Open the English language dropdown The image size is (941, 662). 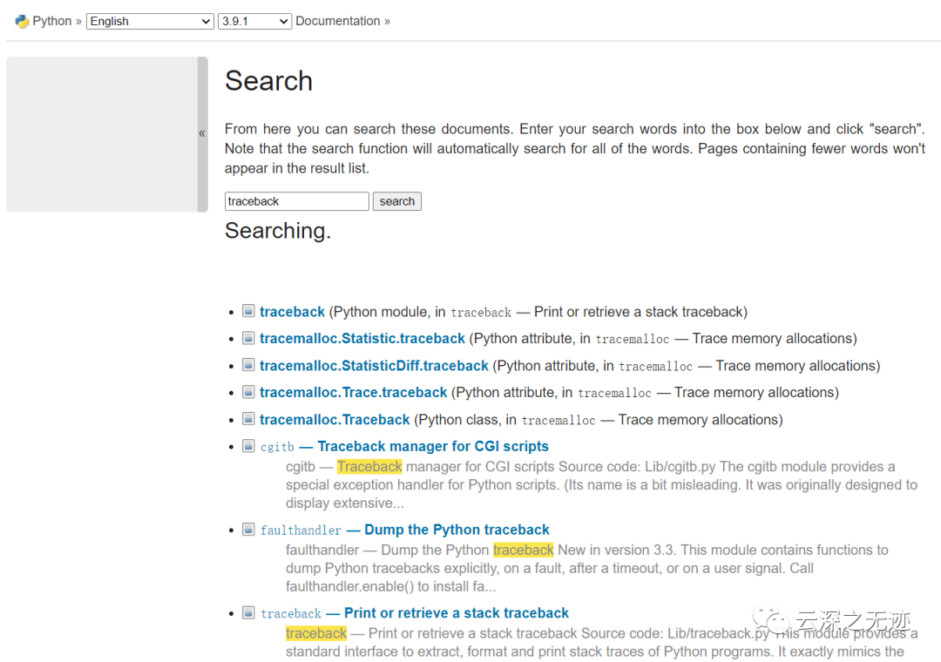point(150,21)
